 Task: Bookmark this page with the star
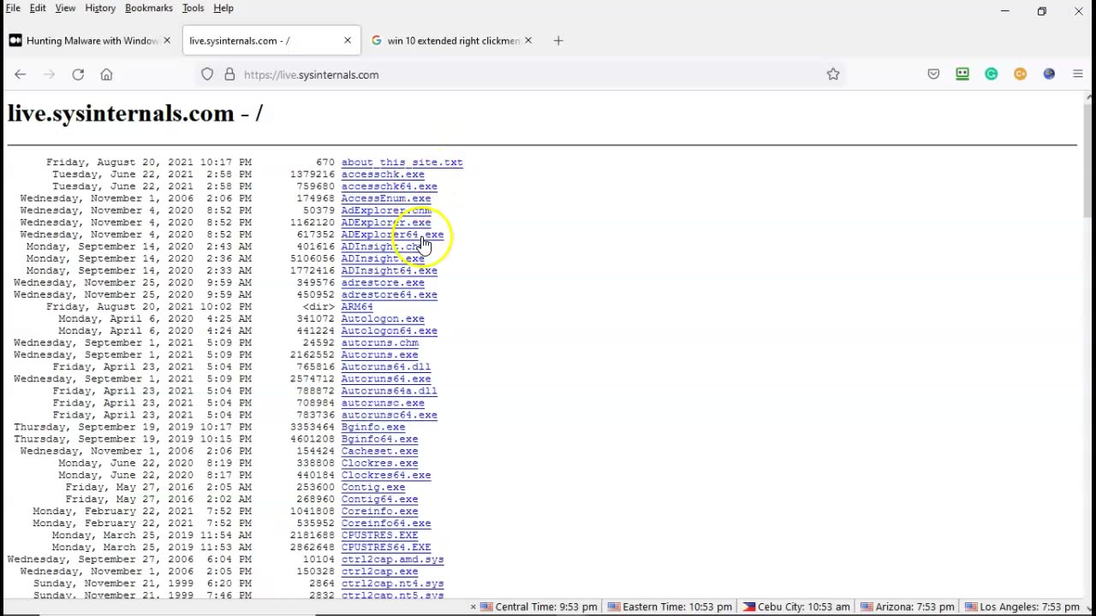833,74
